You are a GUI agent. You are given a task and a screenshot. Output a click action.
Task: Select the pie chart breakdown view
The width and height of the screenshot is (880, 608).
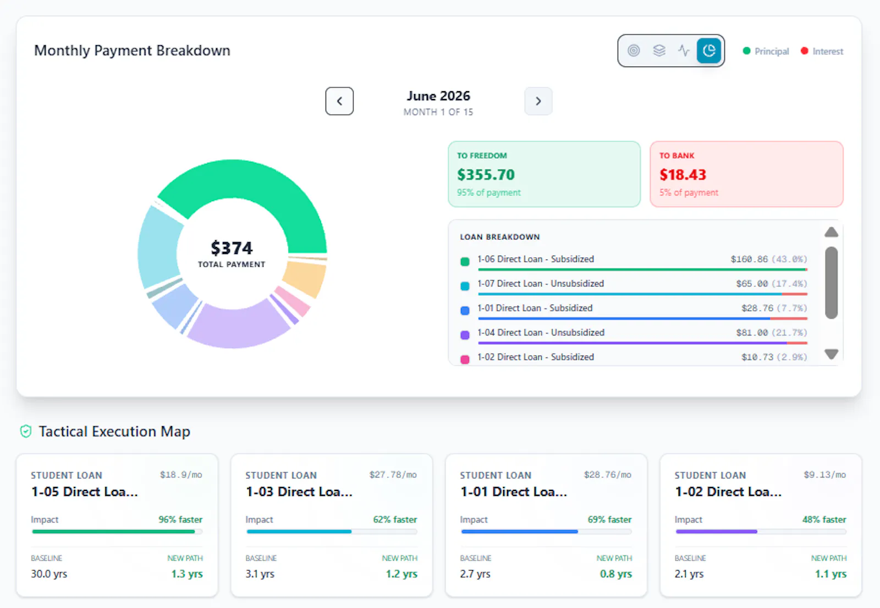(709, 51)
